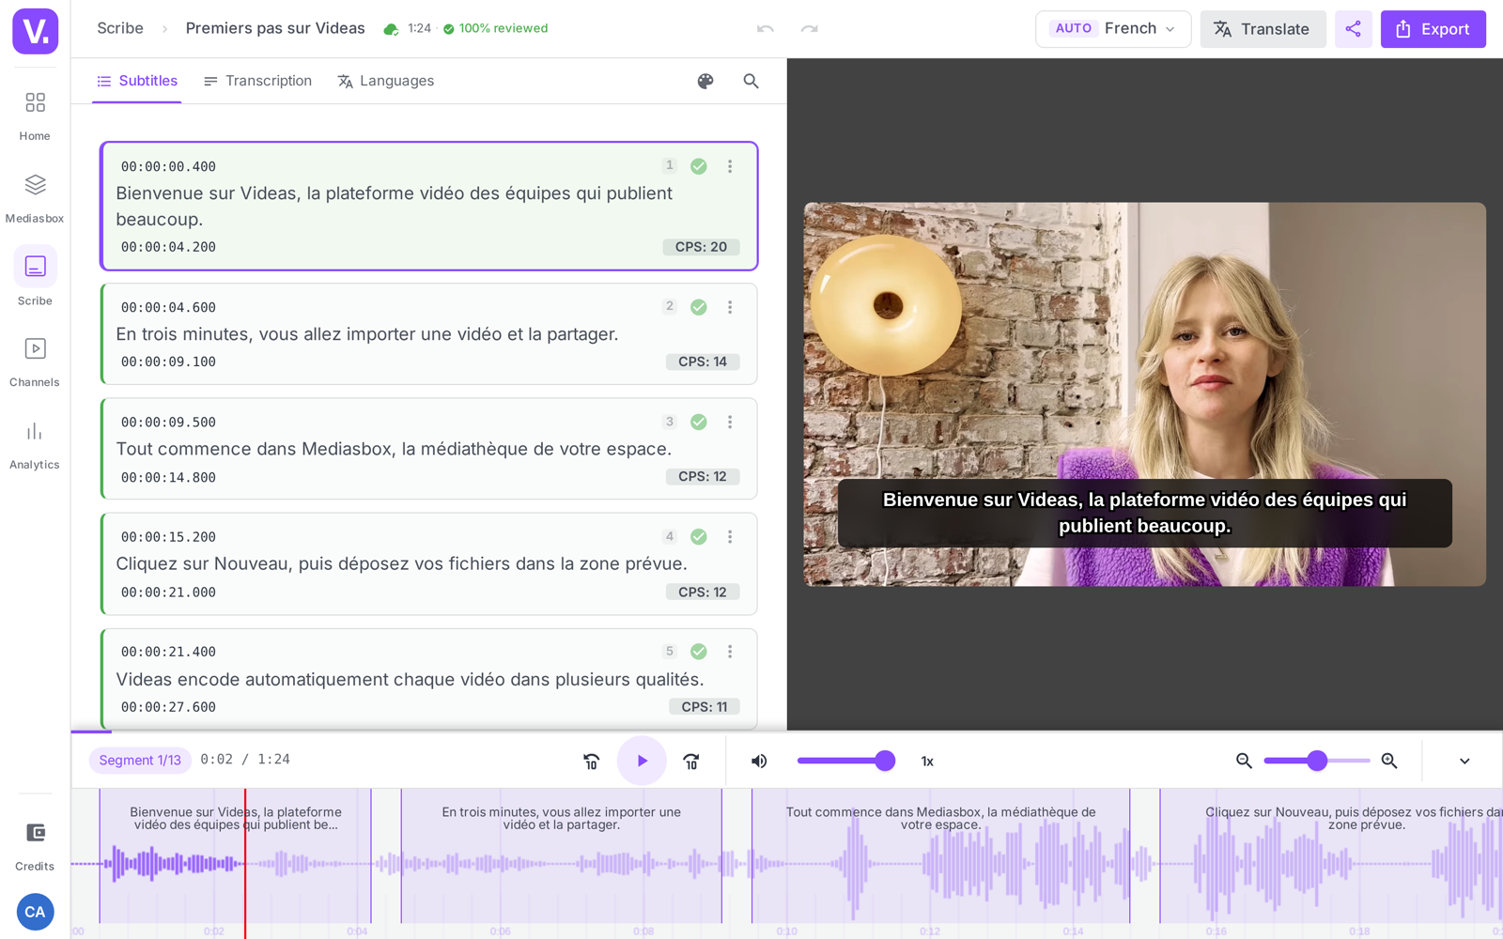Click subtitle 5 start time 00:00:21.400
Image resolution: width=1503 pixels, height=939 pixels.
(168, 652)
